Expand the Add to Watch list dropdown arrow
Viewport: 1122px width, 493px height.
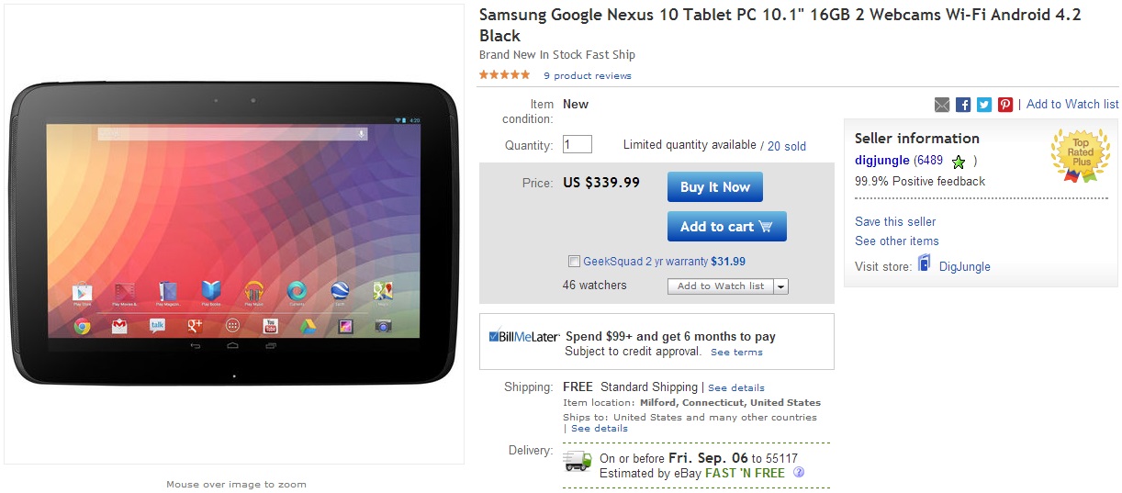pyautogui.click(x=781, y=286)
